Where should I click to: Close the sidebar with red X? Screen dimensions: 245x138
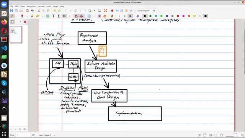point(25,22)
